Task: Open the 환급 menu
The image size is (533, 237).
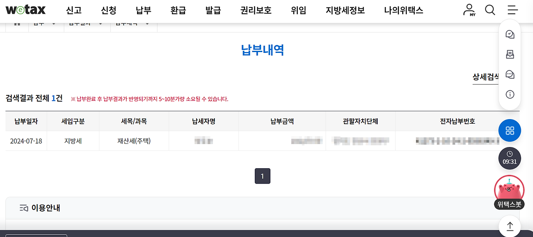Action: 178,10
